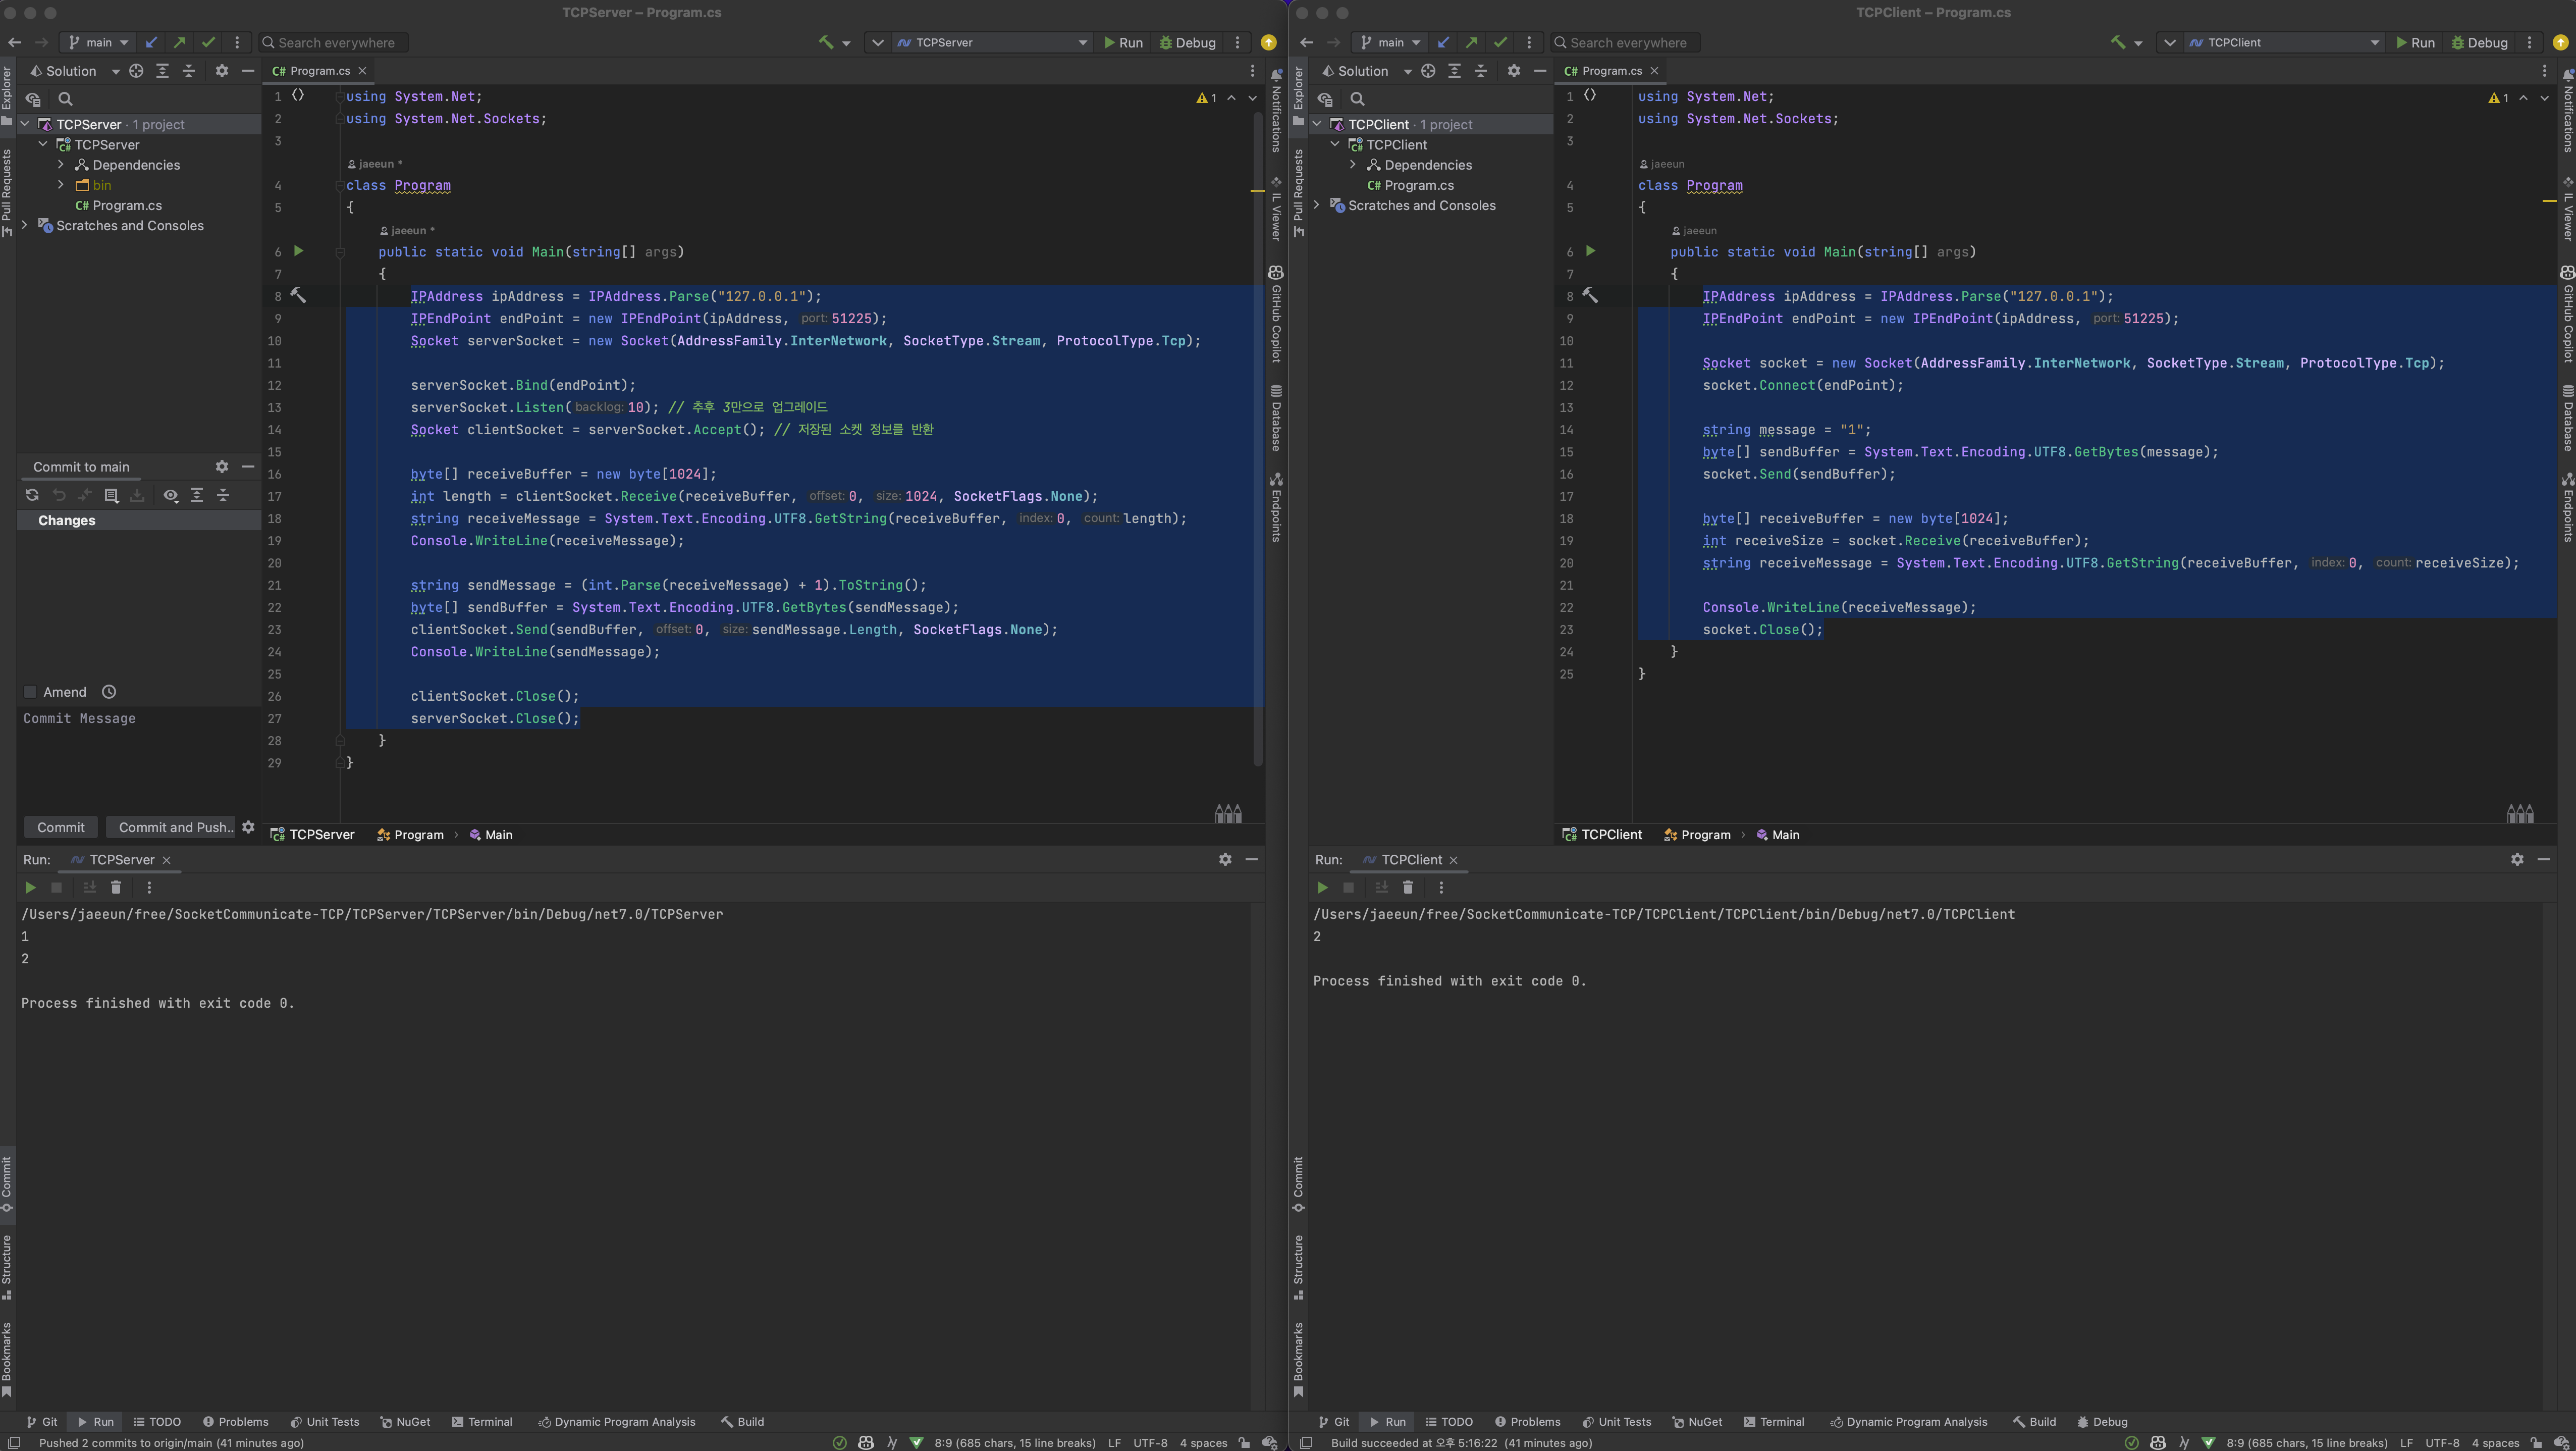
Task: Click Locate file target icon in TCPServer explorer
Action: pyautogui.click(x=136, y=71)
